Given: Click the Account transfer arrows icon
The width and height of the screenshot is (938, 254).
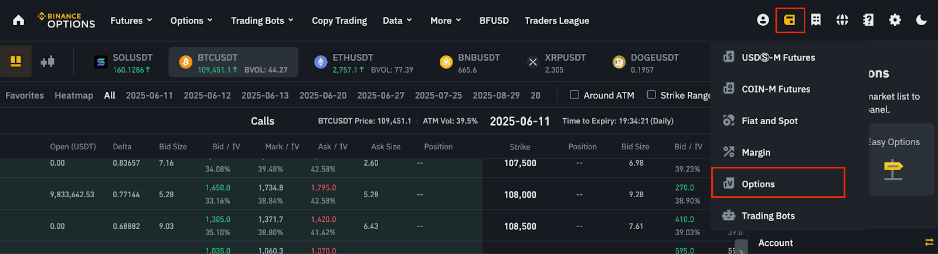Looking at the screenshot, I should (929, 242).
